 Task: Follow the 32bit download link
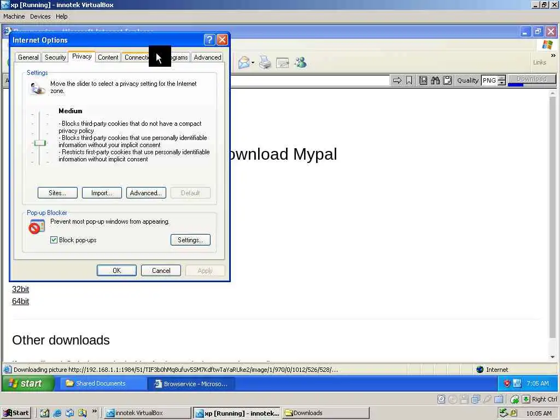(20, 289)
